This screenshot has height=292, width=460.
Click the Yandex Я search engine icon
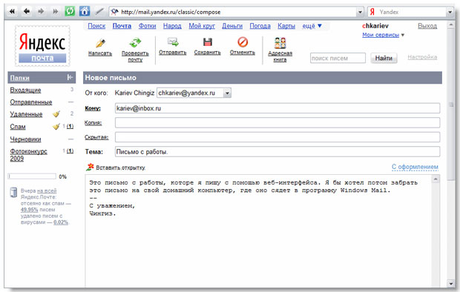pos(372,12)
